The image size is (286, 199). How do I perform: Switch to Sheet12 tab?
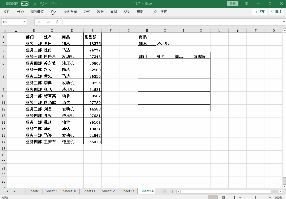point(108,191)
